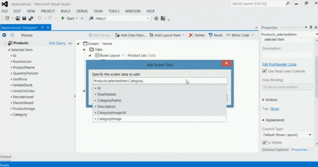The image size is (318, 167).
Task: Open the Properties window options arrow
Action: coord(306,28)
